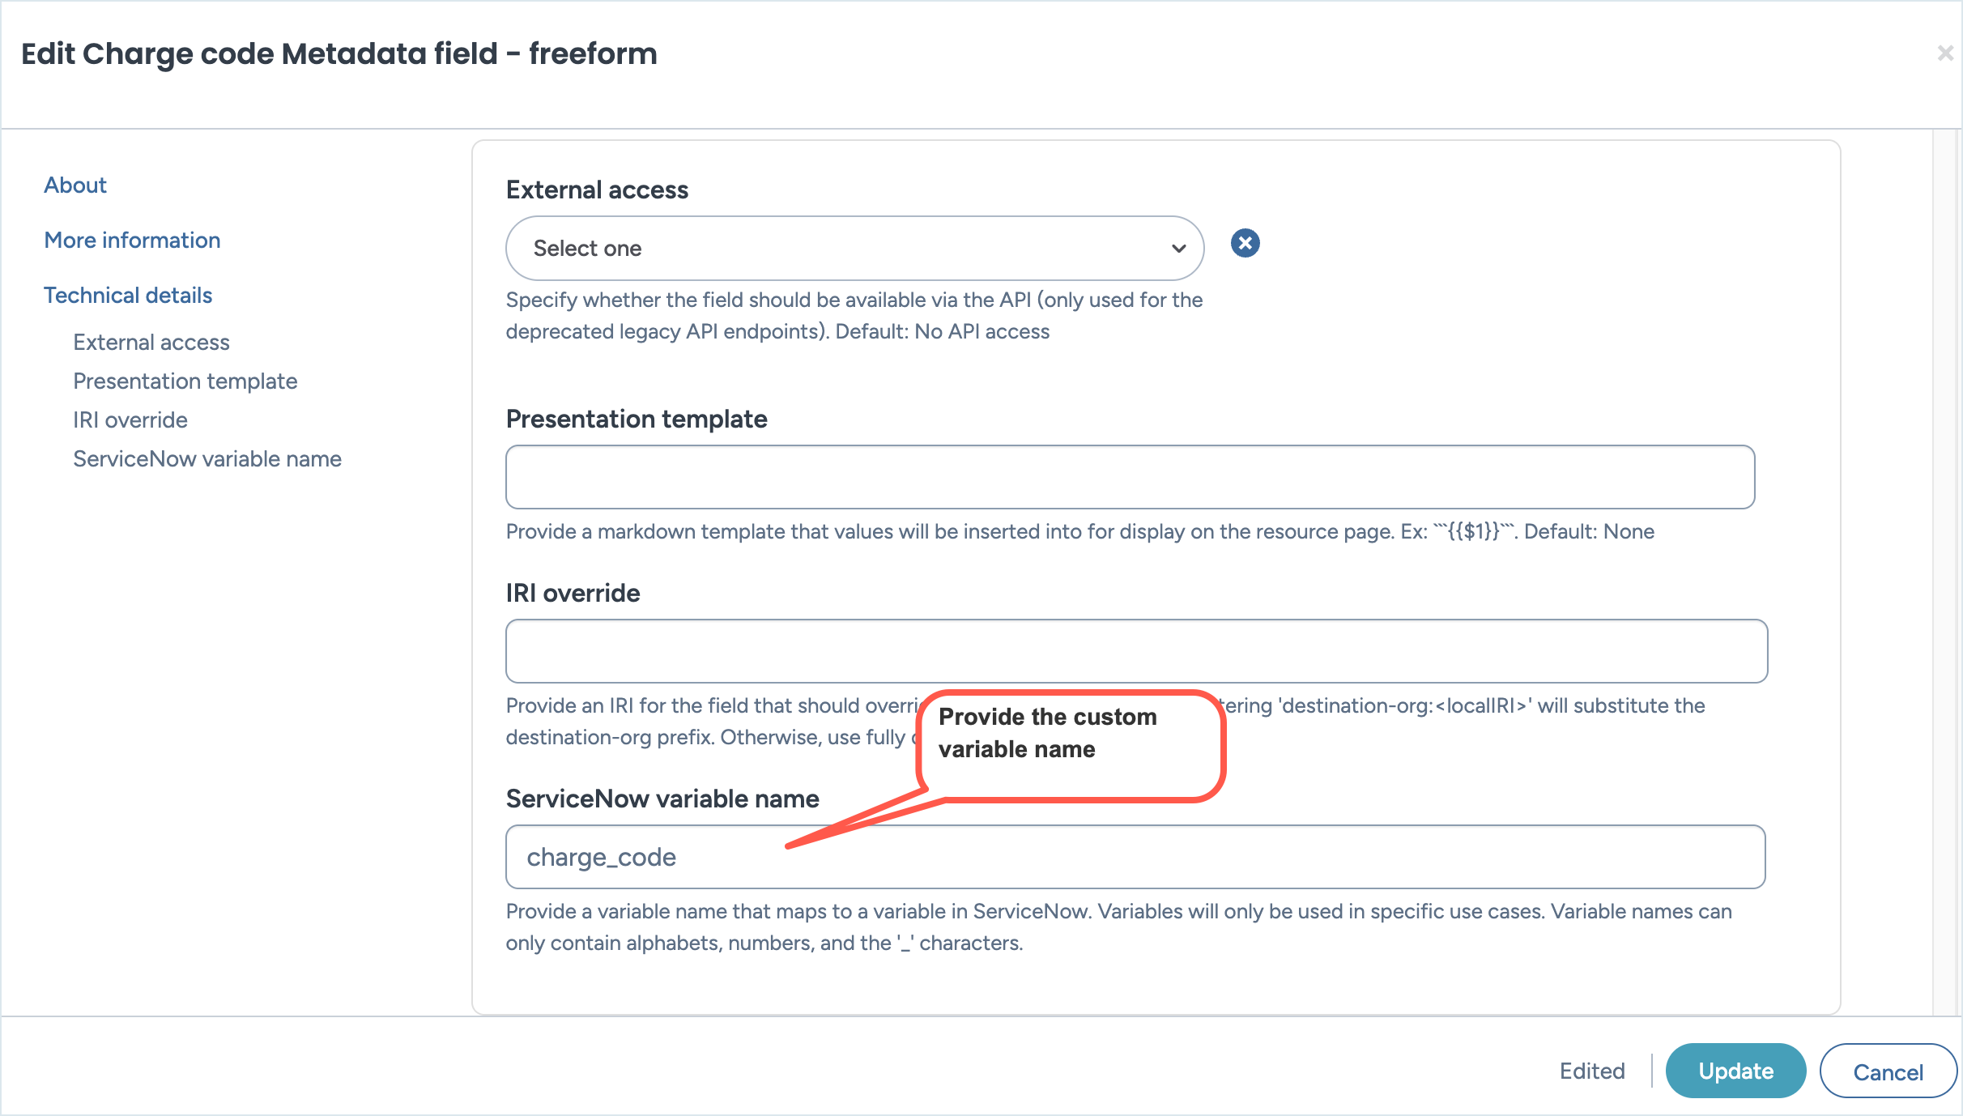Navigate to IRI override sub-item
This screenshot has width=1963, height=1116.
[130, 420]
